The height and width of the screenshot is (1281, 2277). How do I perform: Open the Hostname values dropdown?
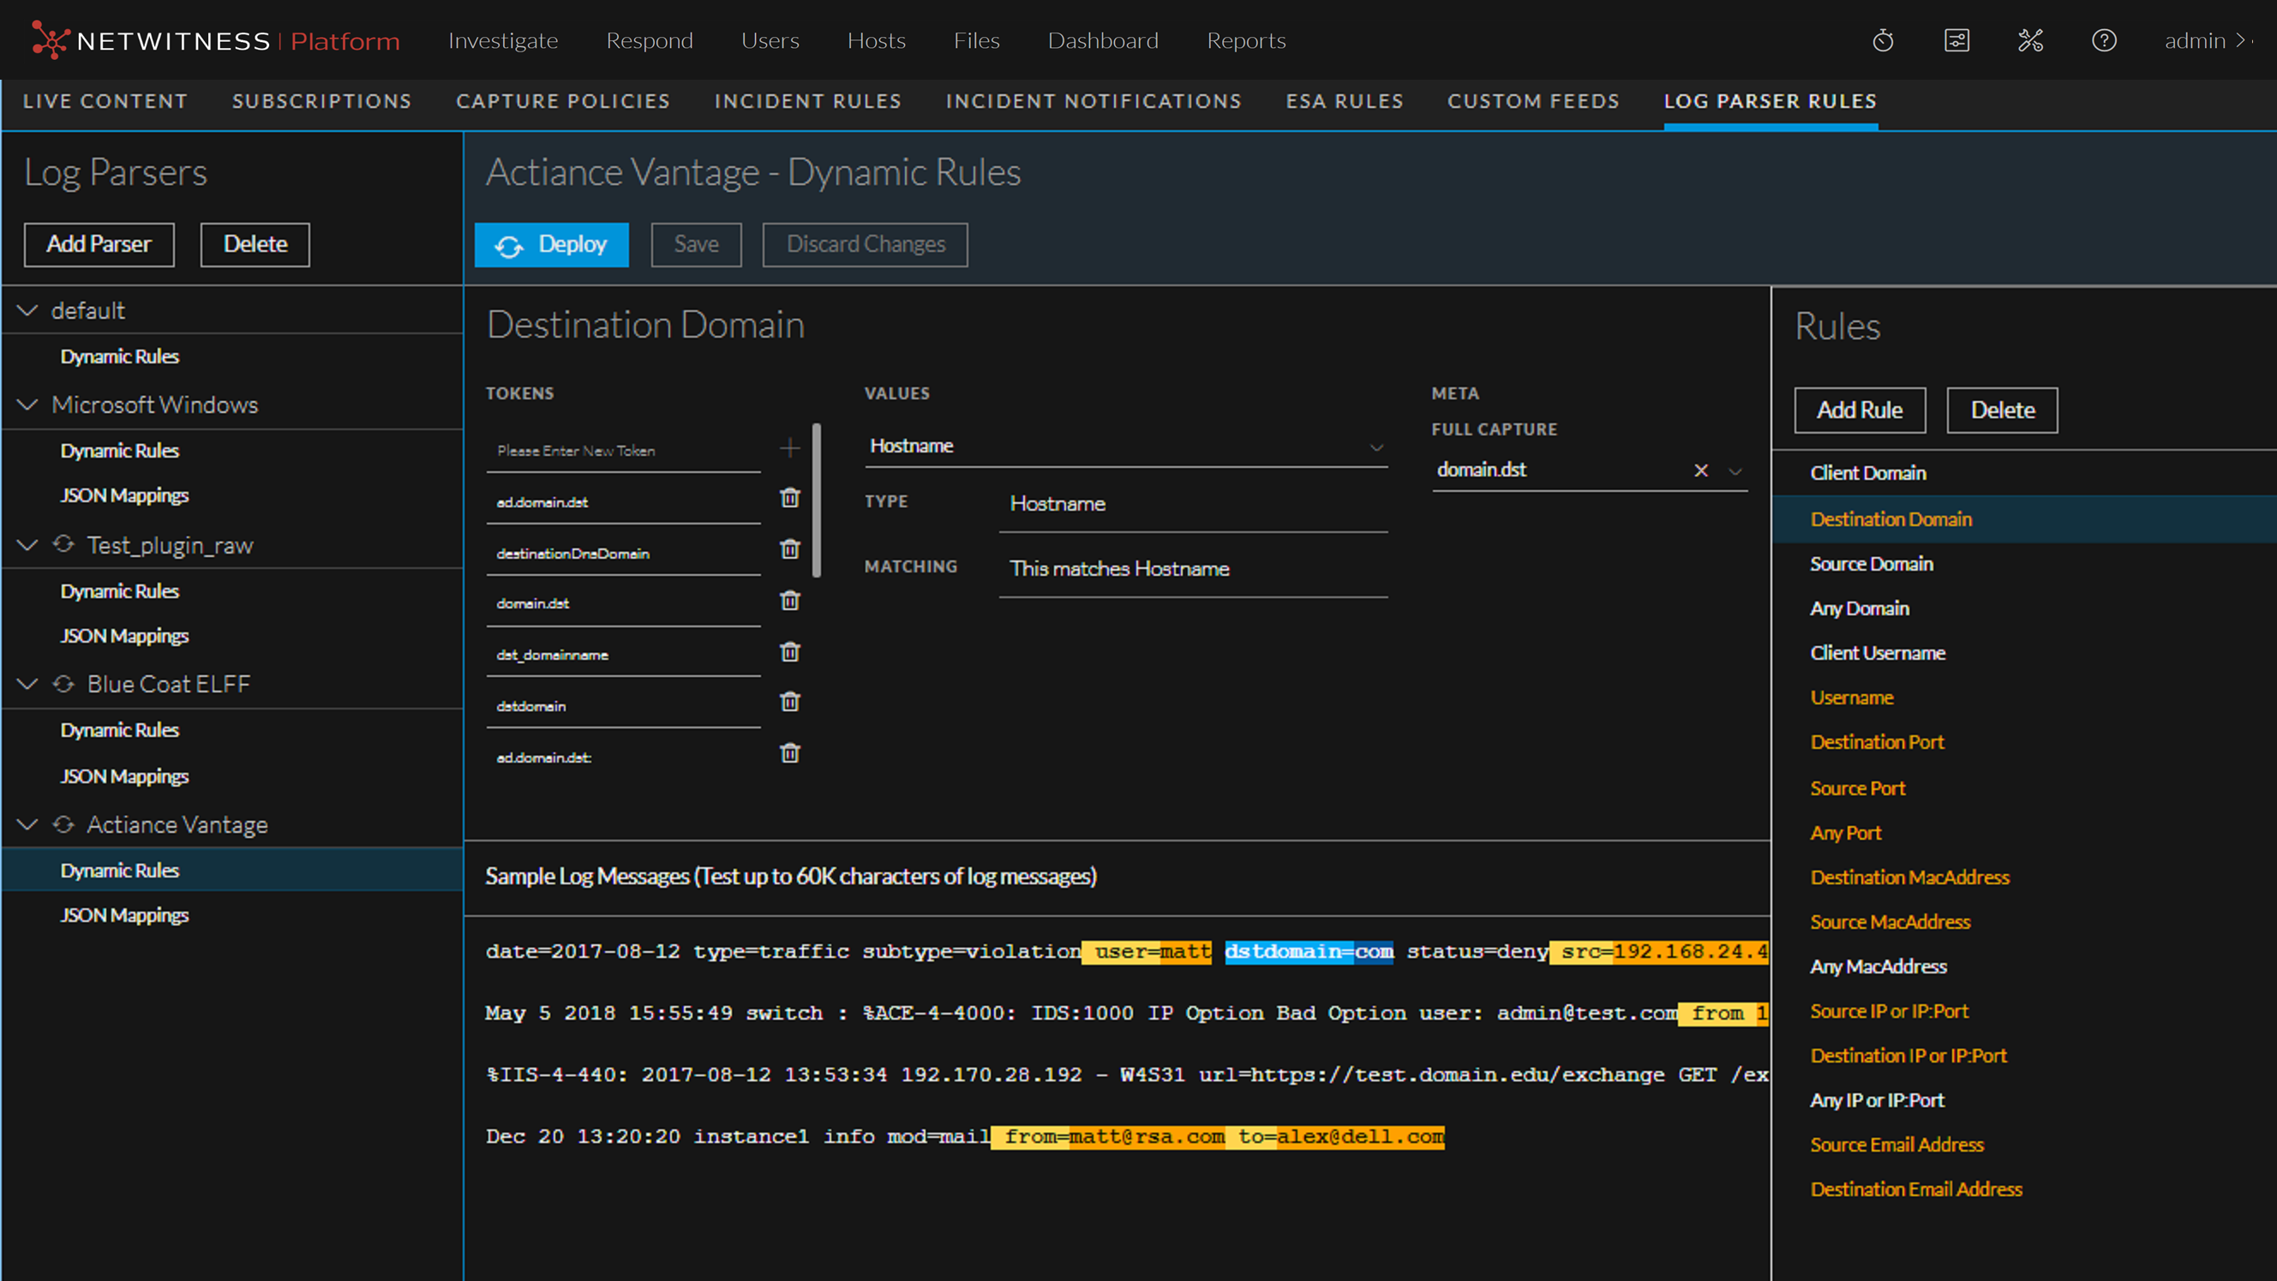click(x=1376, y=447)
